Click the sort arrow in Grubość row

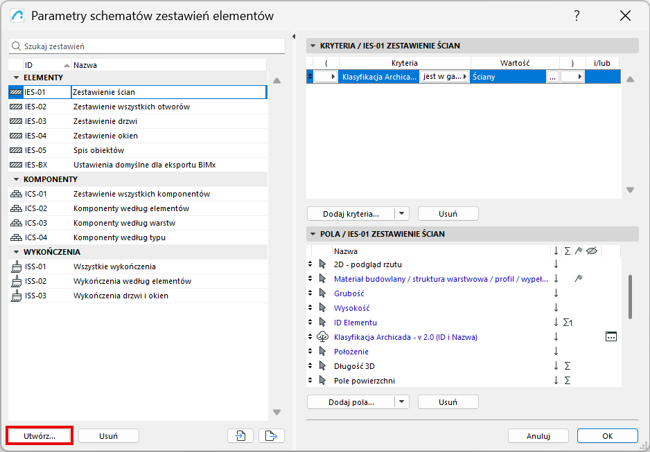click(x=556, y=293)
